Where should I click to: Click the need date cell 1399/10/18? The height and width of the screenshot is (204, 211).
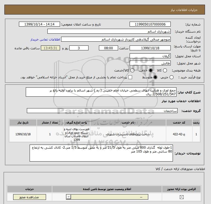[23, 134]
